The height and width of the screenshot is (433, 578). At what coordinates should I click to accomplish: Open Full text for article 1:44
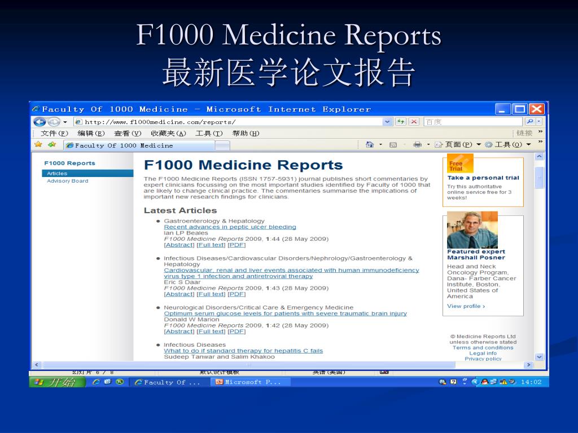[x=211, y=245]
